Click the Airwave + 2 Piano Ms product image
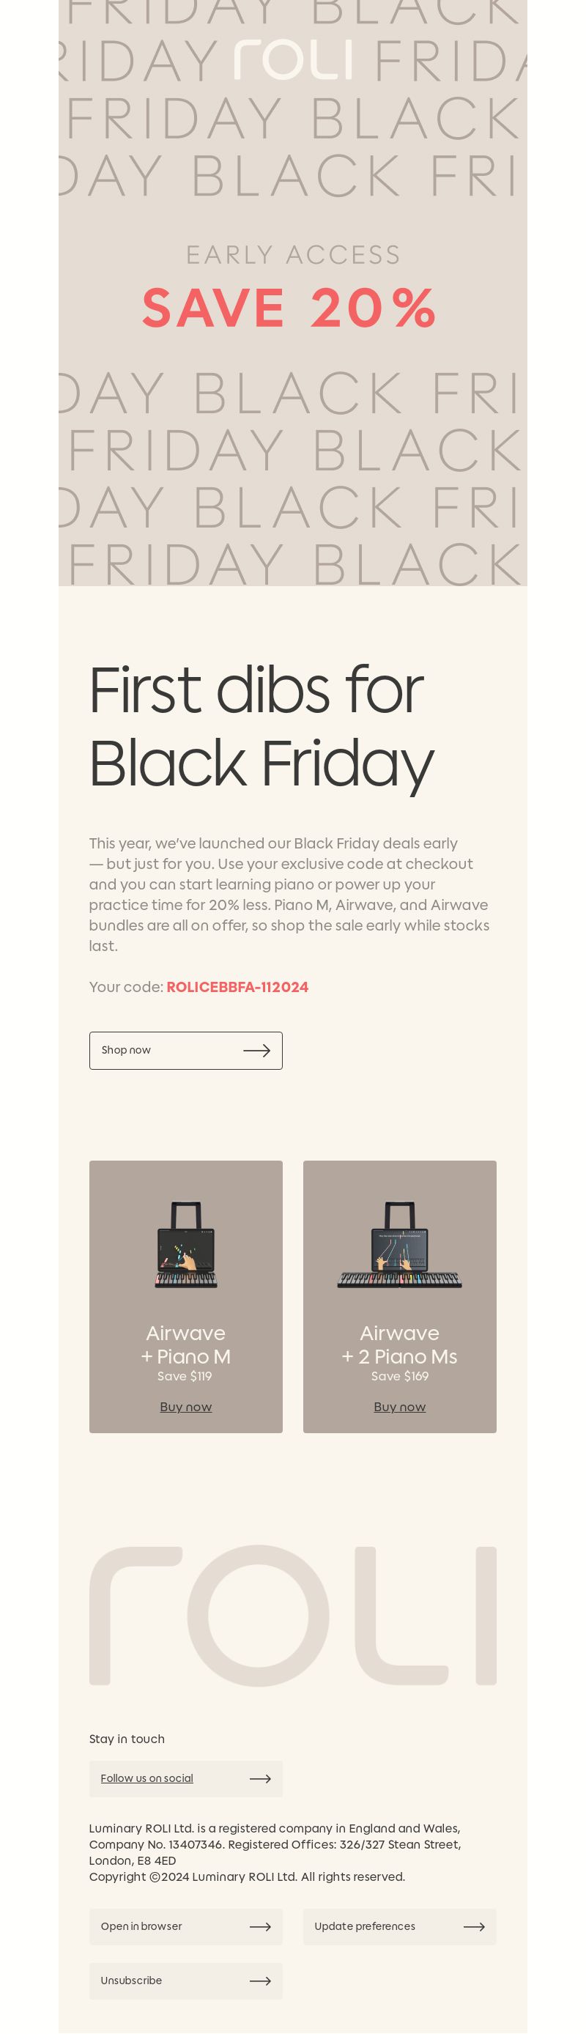Screen dimensions: 586x2034 (x=400, y=1245)
